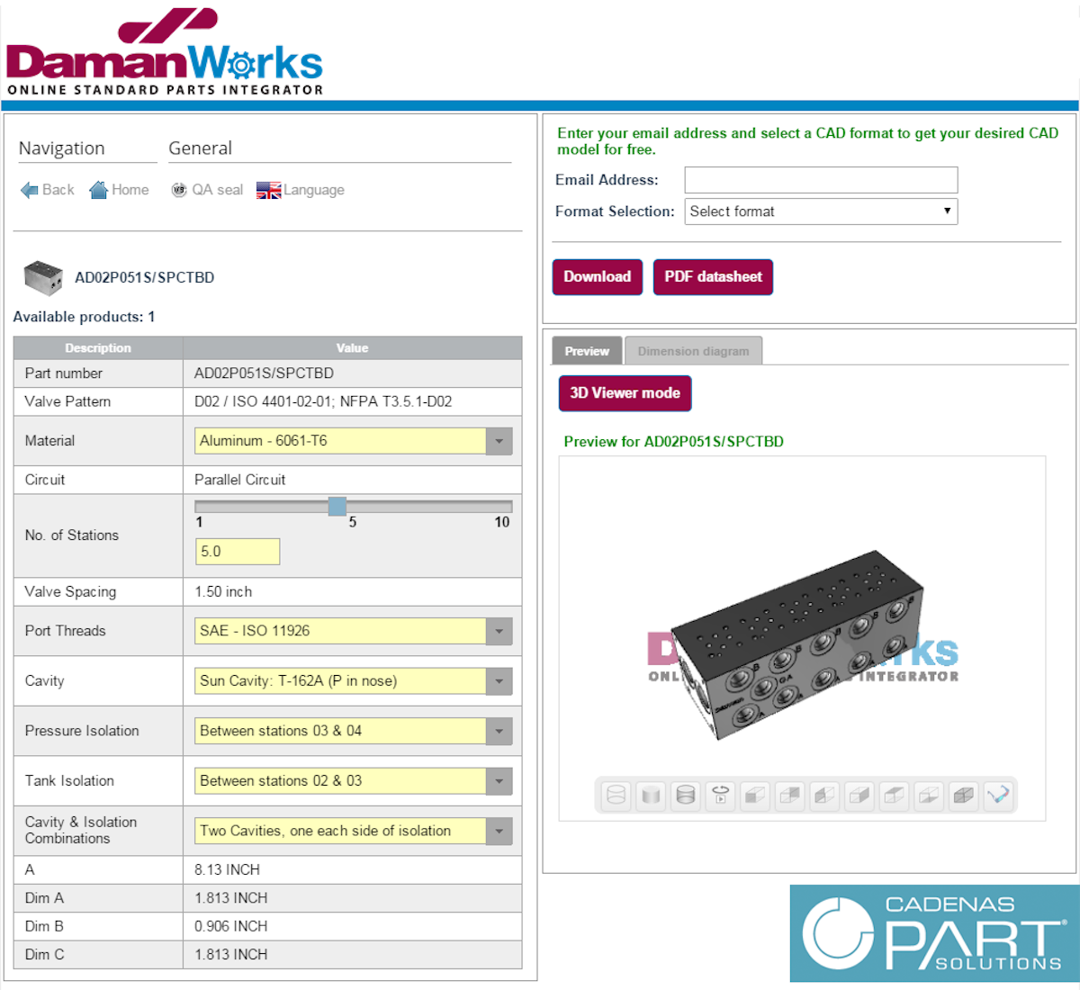Open Language selection via the flag icon
This screenshot has height=990, width=1080.
pos(267,190)
